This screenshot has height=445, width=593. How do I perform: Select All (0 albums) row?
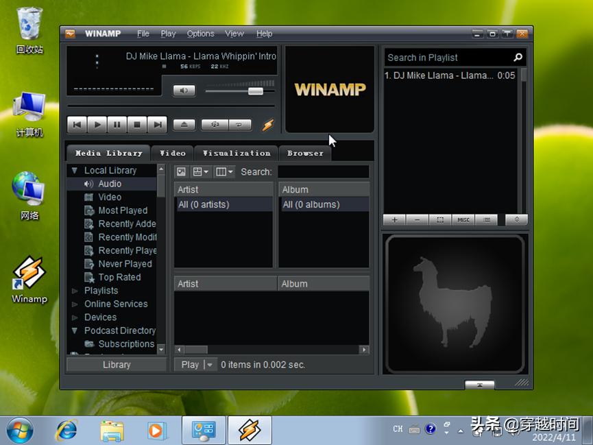[324, 205]
